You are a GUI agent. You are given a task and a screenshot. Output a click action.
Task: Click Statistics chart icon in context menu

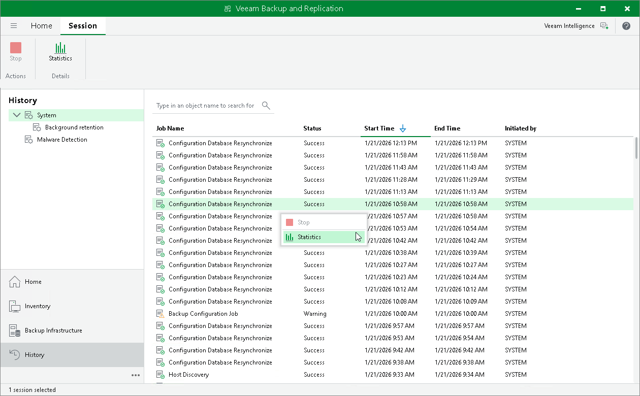click(x=290, y=237)
